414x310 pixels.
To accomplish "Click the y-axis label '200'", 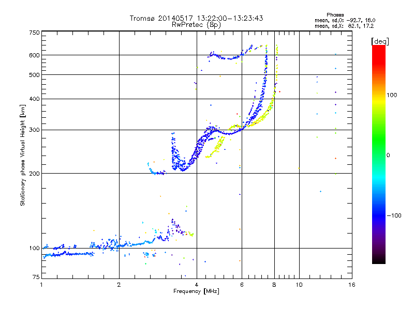I will coord(34,174).
